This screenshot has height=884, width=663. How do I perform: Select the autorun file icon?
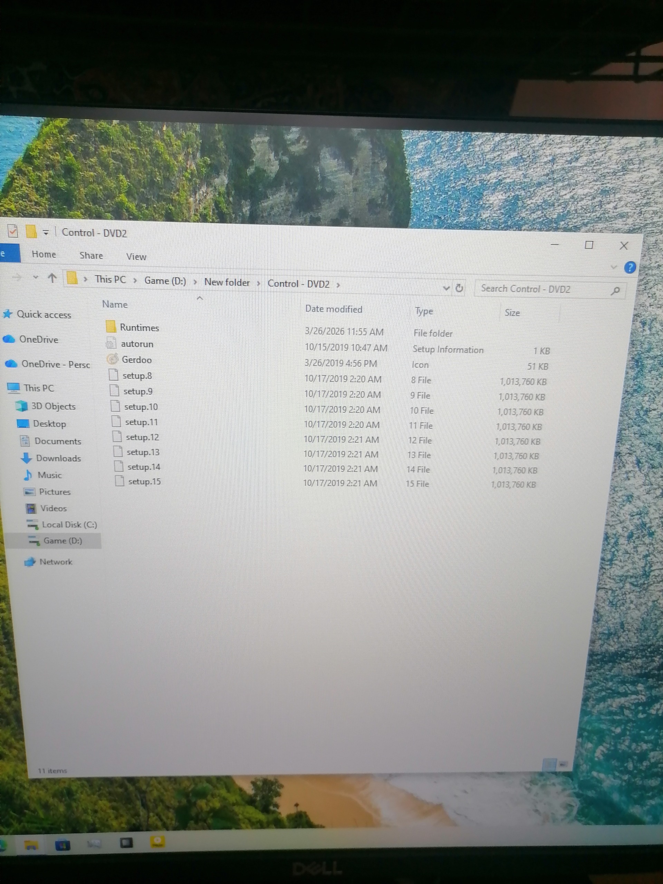point(111,343)
